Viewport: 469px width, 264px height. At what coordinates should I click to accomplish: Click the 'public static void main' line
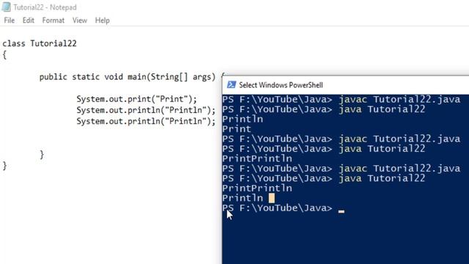[x=132, y=77]
